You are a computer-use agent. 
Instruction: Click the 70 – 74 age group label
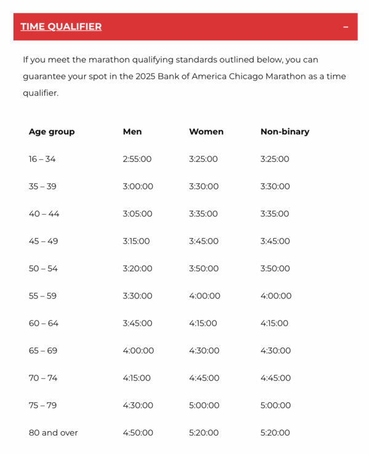43,378
